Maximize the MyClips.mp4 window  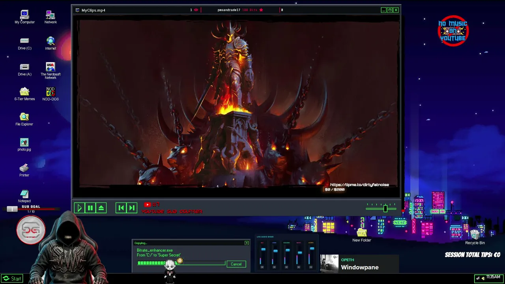pyautogui.click(x=389, y=10)
